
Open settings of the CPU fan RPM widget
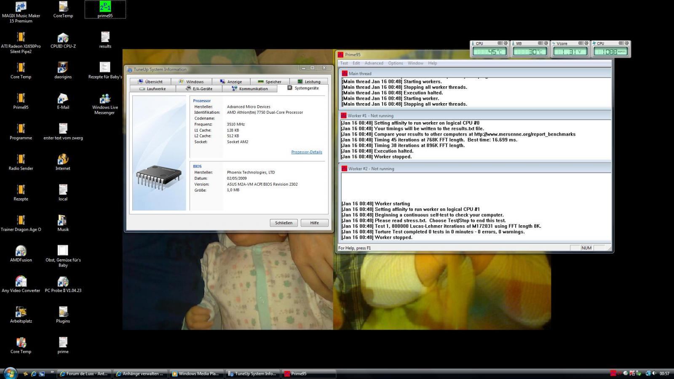621,43
